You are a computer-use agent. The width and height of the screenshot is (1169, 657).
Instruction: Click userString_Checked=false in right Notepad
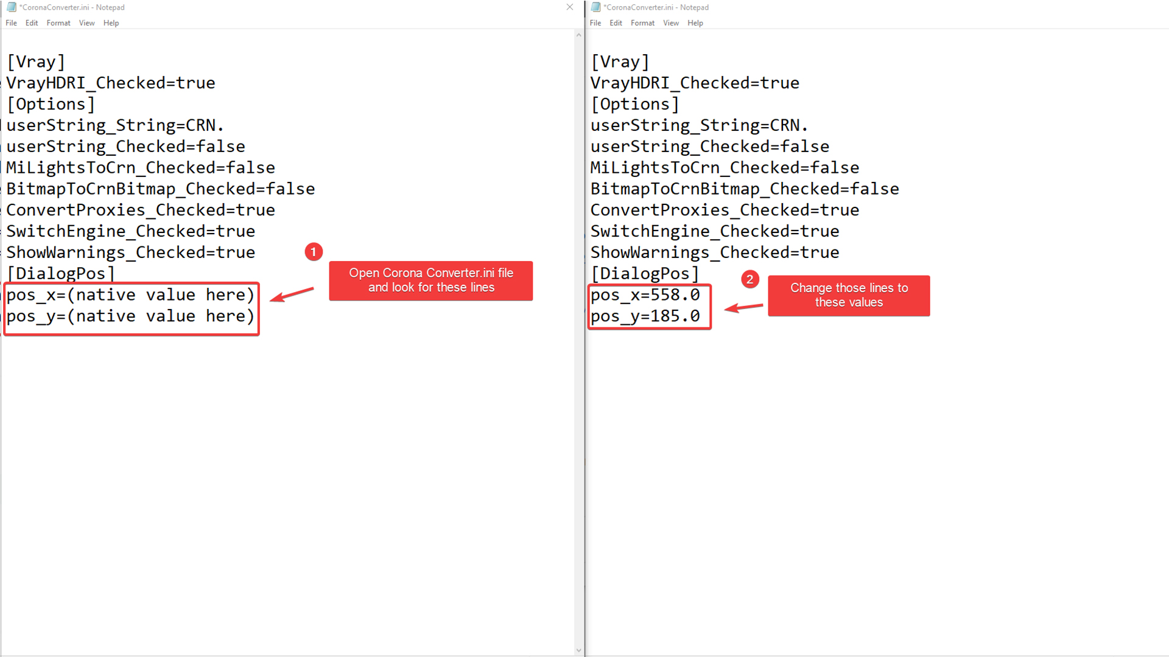710,147
